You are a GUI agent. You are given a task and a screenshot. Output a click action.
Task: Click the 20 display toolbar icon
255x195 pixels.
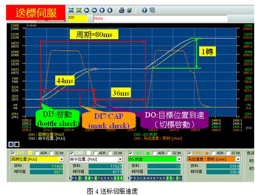pyautogui.click(x=152, y=10)
